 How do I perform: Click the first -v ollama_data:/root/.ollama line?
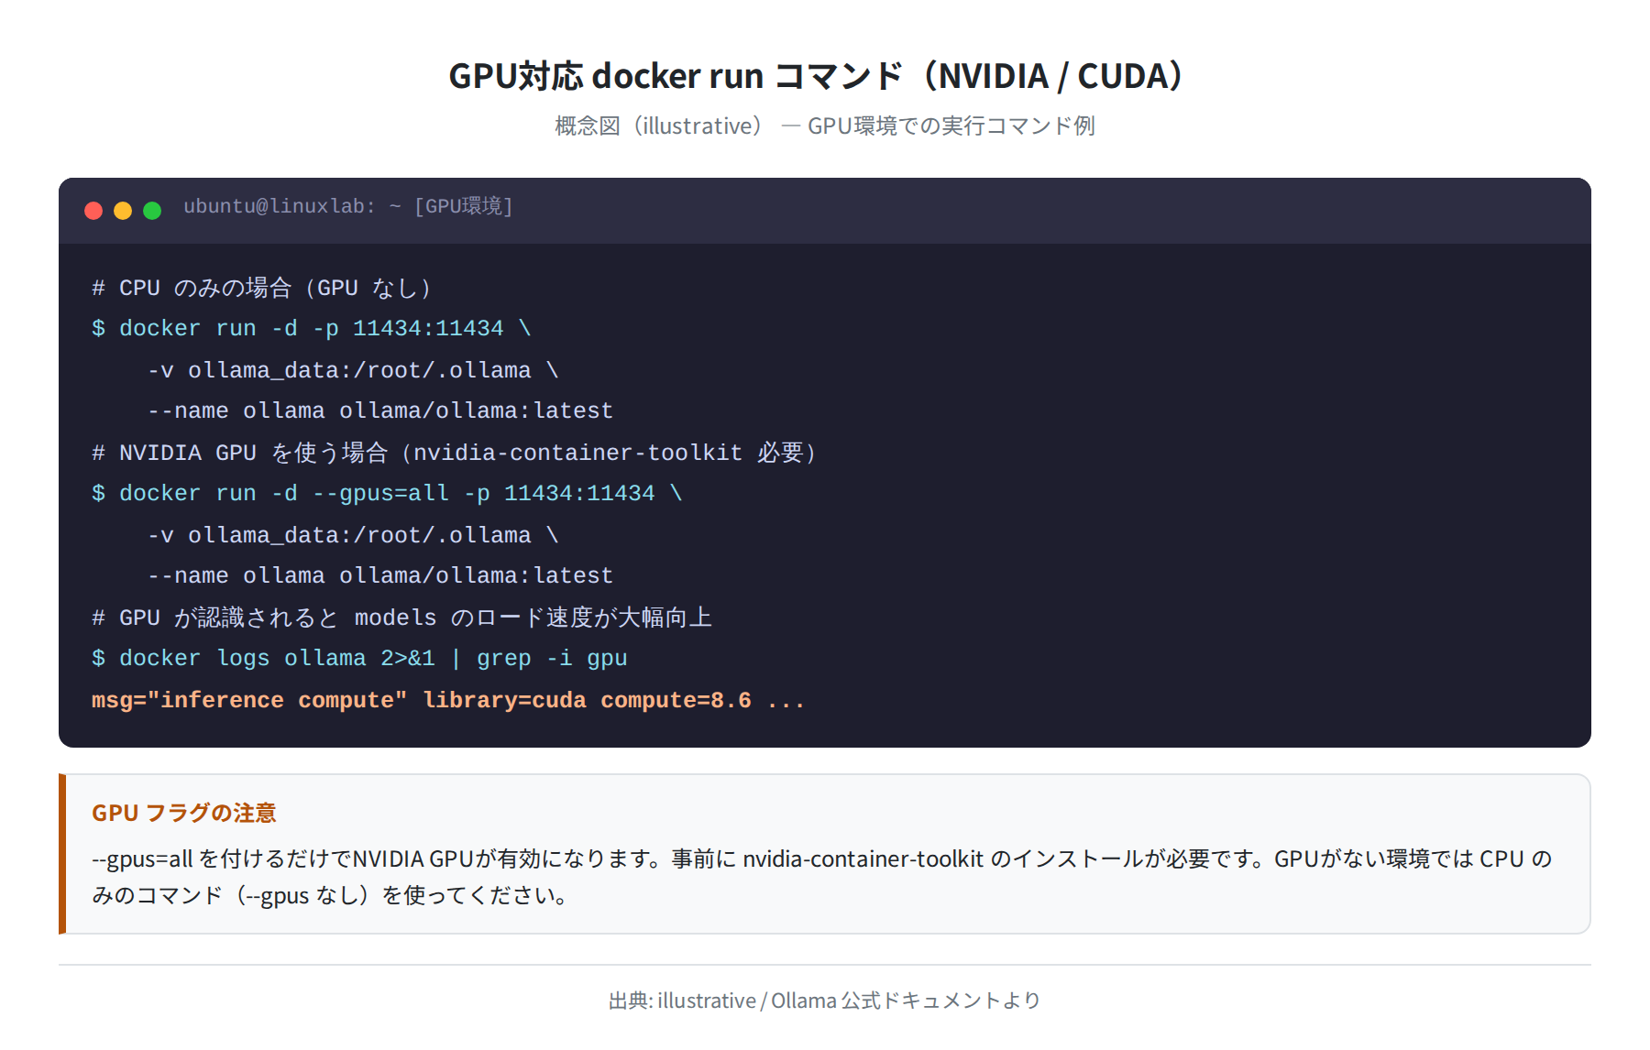pyautogui.click(x=353, y=370)
